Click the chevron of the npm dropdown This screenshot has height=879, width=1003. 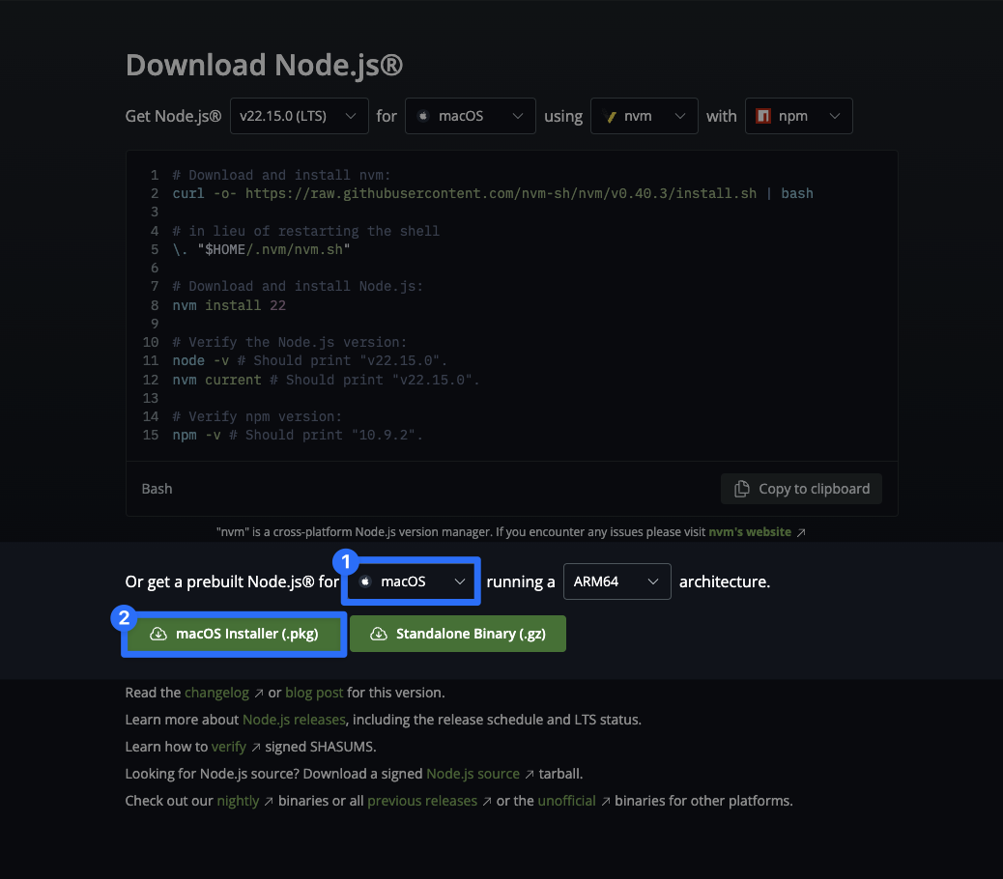click(x=835, y=116)
